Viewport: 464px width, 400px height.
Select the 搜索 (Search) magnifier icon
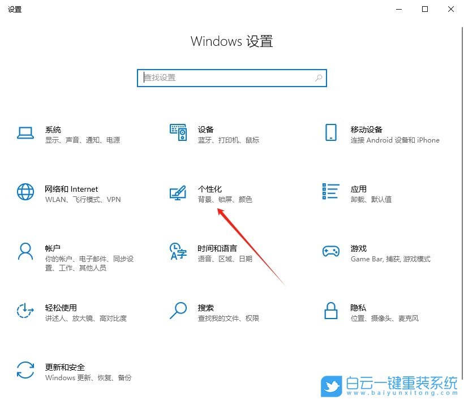pyautogui.click(x=178, y=312)
